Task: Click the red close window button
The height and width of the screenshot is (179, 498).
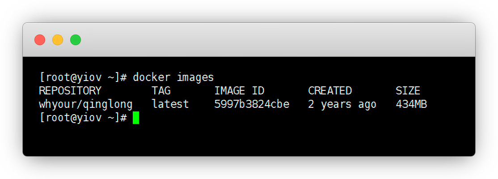Action: pos(40,40)
